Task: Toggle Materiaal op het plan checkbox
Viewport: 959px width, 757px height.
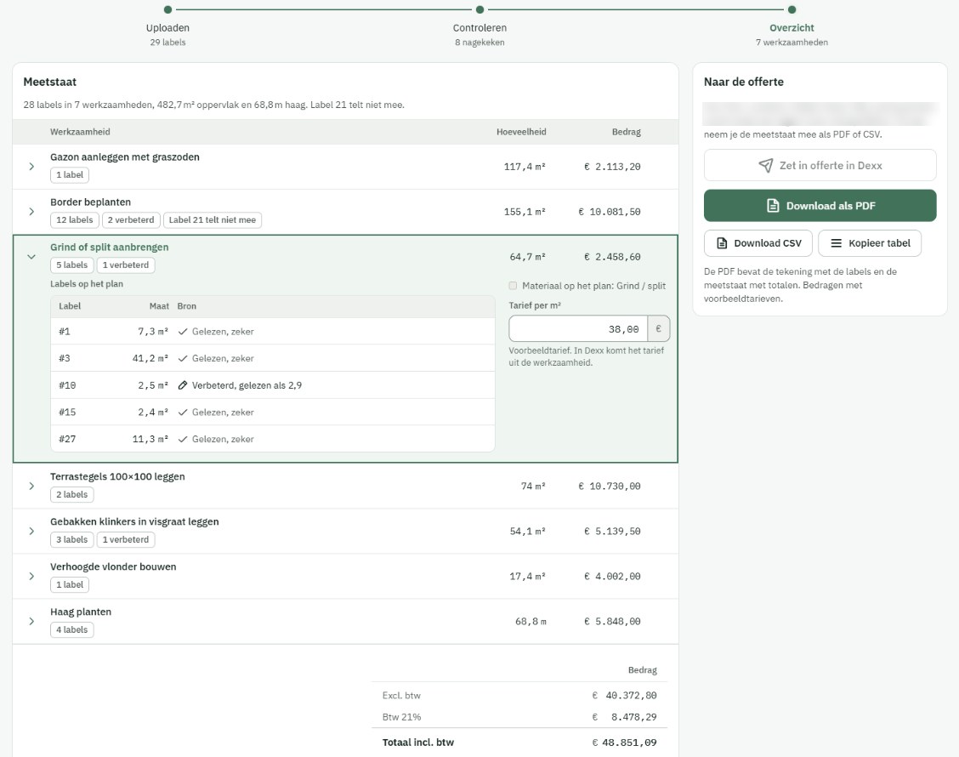Action: [513, 286]
